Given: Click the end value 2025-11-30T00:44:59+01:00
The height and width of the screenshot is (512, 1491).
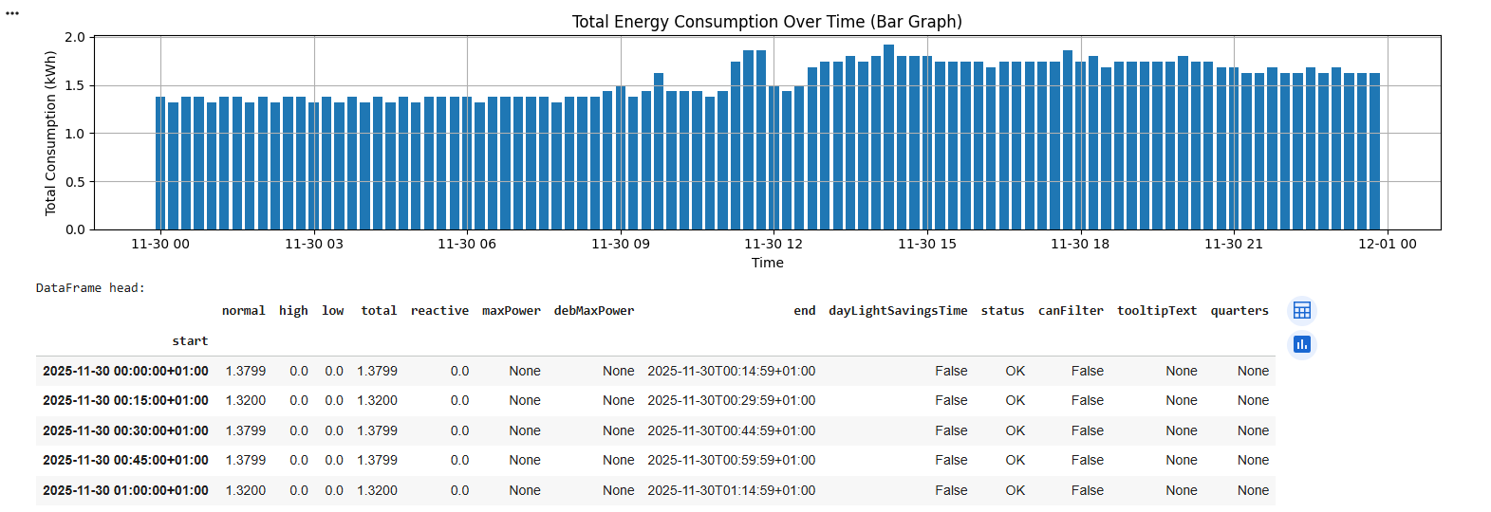Looking at the screenshot, I should (x=731, y=430).
